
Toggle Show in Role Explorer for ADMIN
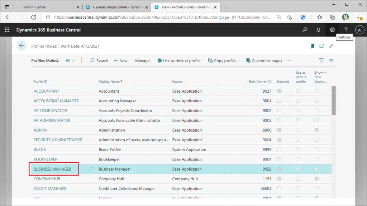click(x=316, y=130)
